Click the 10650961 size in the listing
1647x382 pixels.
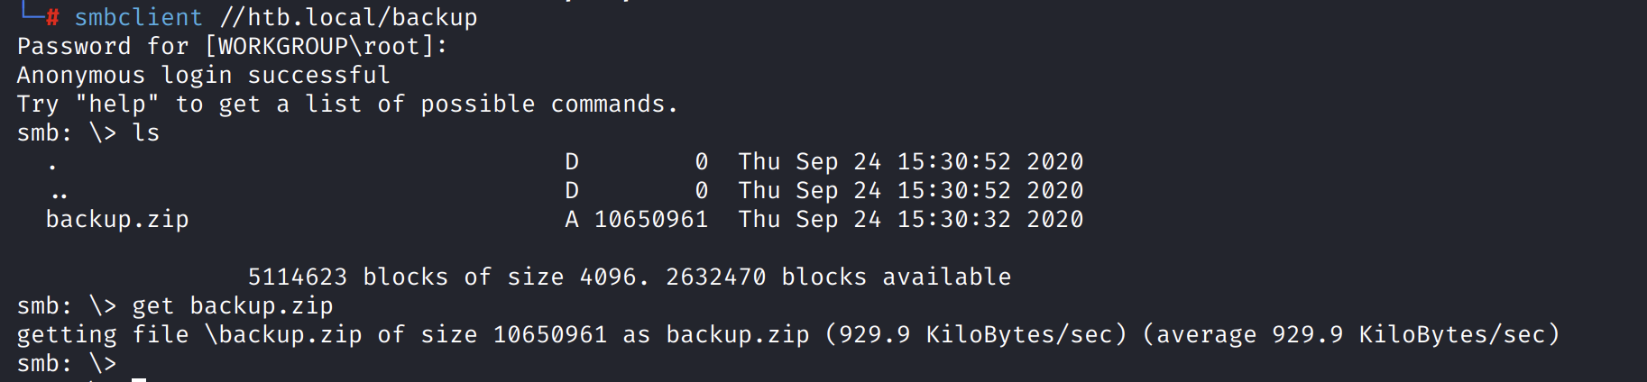651,219
